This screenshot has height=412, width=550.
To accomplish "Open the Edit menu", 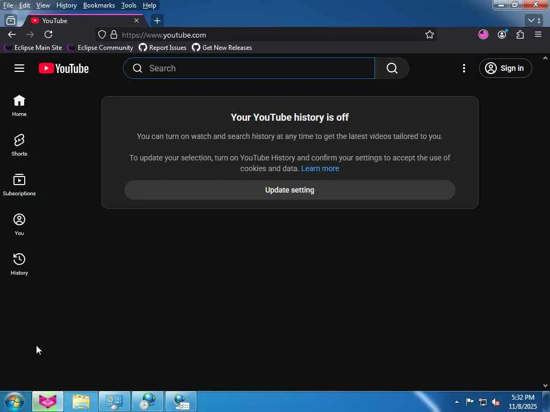I will 24,5.
